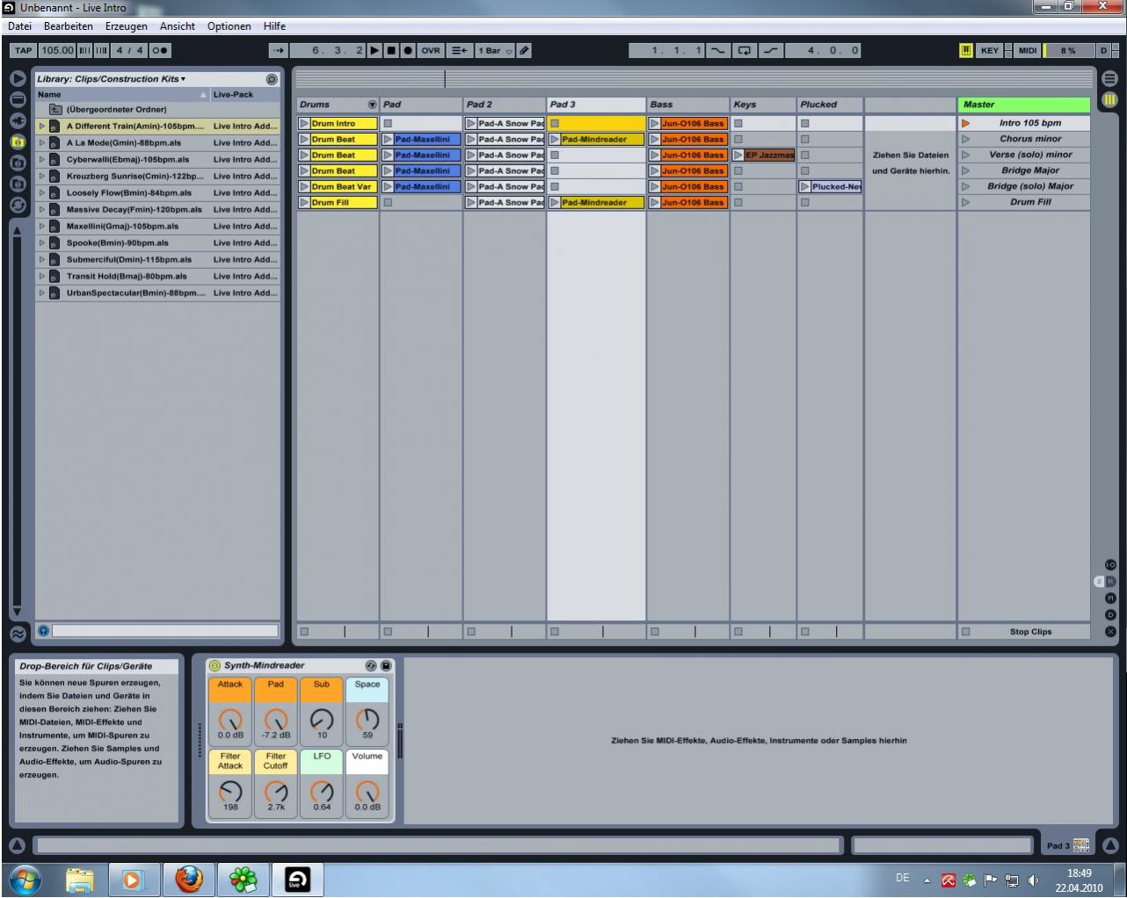Toggle the Synth-Mindreader device on/off
Image resolution: width=1127 pixels, height=898 pixels.
pyautogui.click(x=214, y=666)
